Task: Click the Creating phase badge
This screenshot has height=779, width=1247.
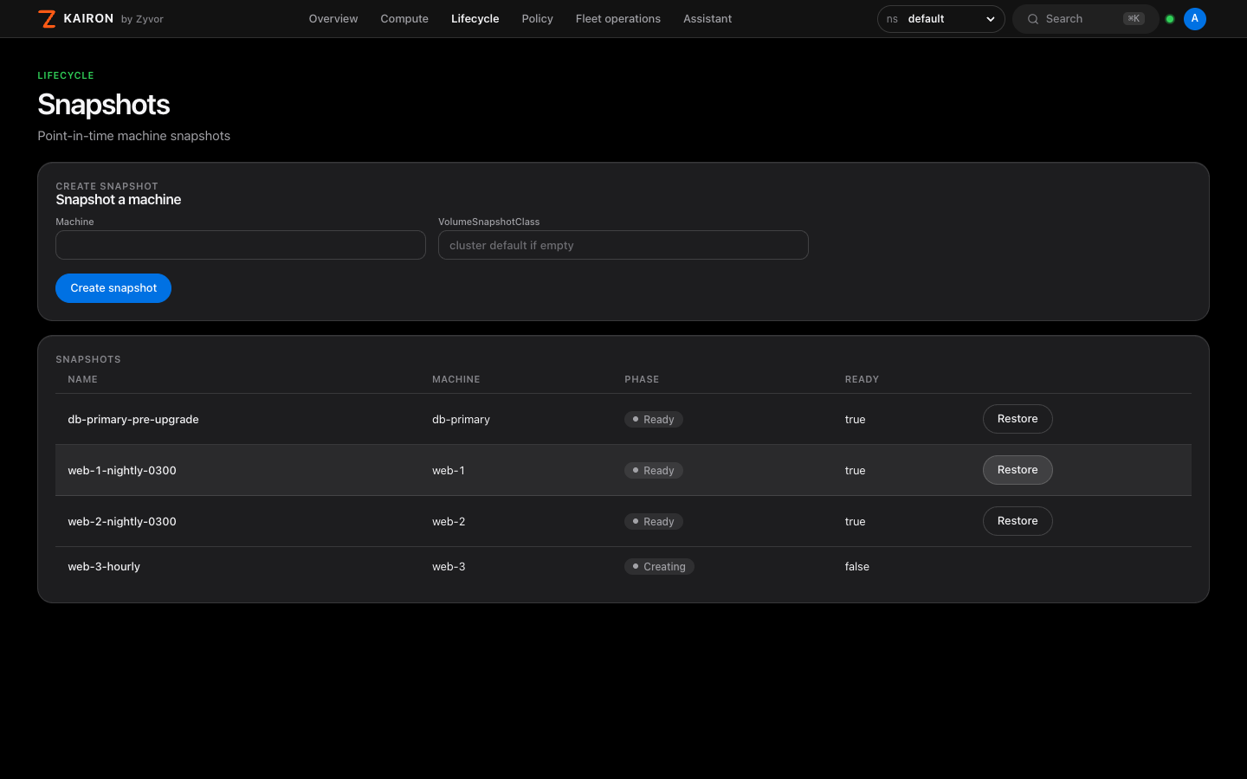Action: 659,567
